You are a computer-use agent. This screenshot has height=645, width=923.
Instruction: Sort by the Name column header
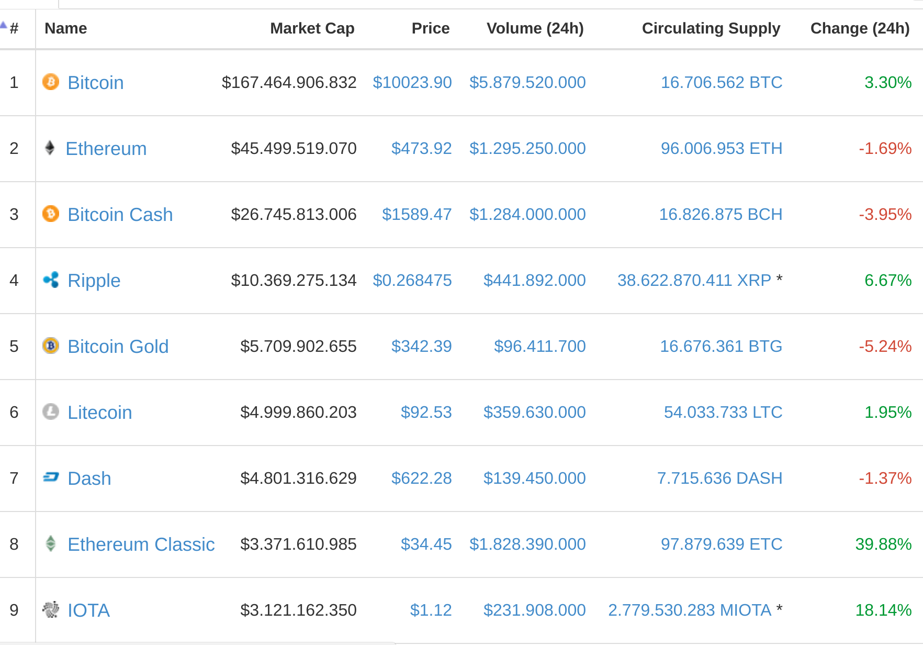tap(66, 28)
